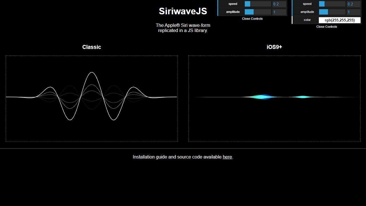Viewport: 366px width, 206px height.
Task: Click the iOS9 panel speed slider
Action: 332,4
